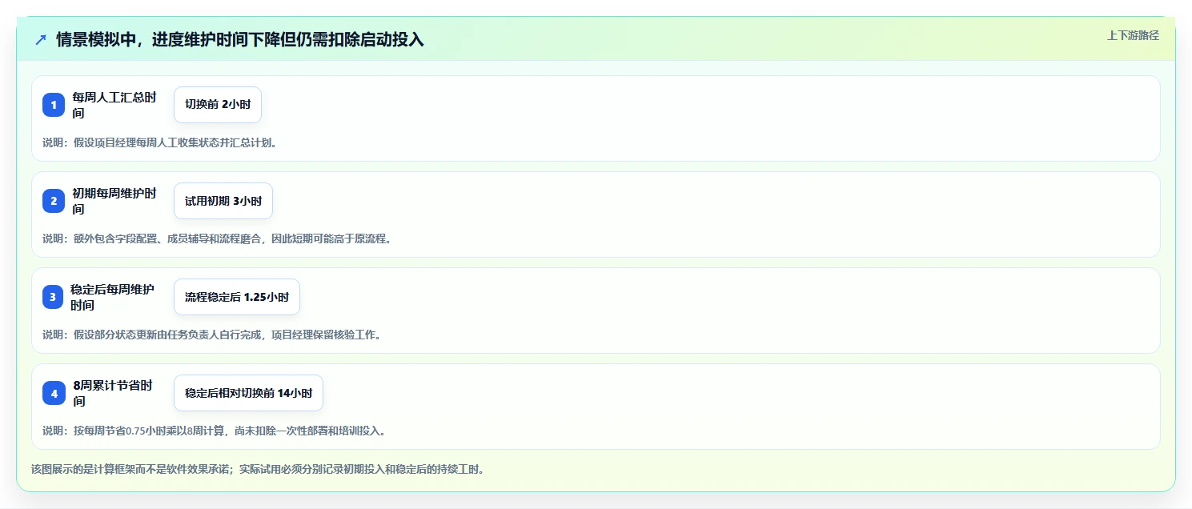This screenshot has width=1192, height=509.
Task: Click the header title 情景模拟中，进度维护时间下降
Action: (x=240, y=40)
